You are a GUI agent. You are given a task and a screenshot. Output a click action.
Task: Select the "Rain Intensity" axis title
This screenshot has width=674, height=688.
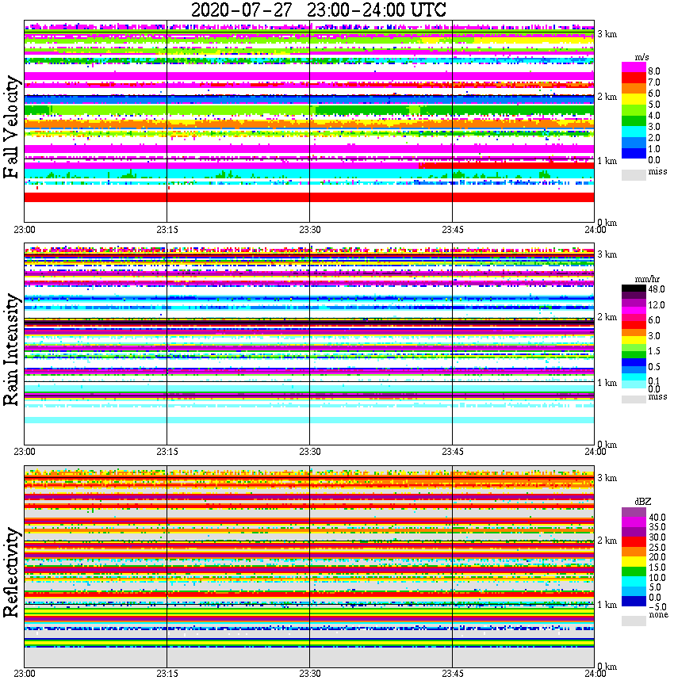11,350
